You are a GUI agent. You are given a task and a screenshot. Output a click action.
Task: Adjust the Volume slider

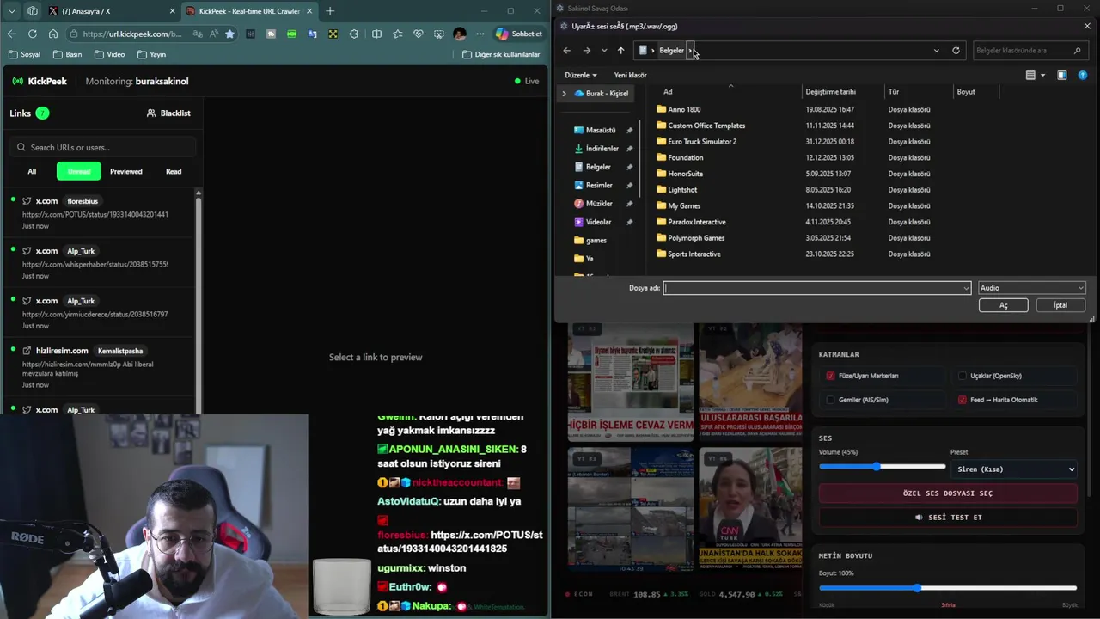point(883,467)
